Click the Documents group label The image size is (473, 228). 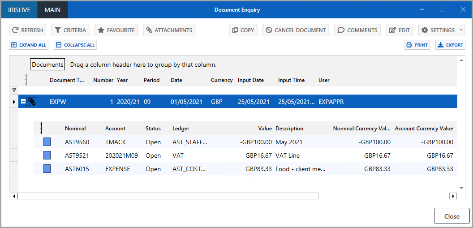pyautogui.click(x=47, y=65)
